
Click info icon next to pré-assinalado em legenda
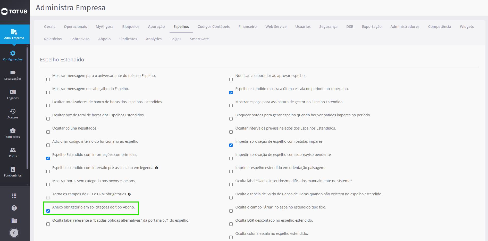(x=156, y=168)
